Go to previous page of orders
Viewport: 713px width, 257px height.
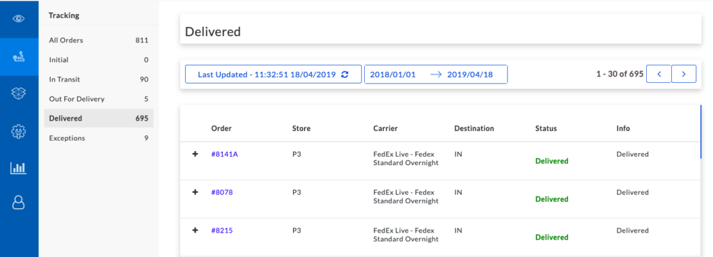pyautogui.click(x=659, y=74)
